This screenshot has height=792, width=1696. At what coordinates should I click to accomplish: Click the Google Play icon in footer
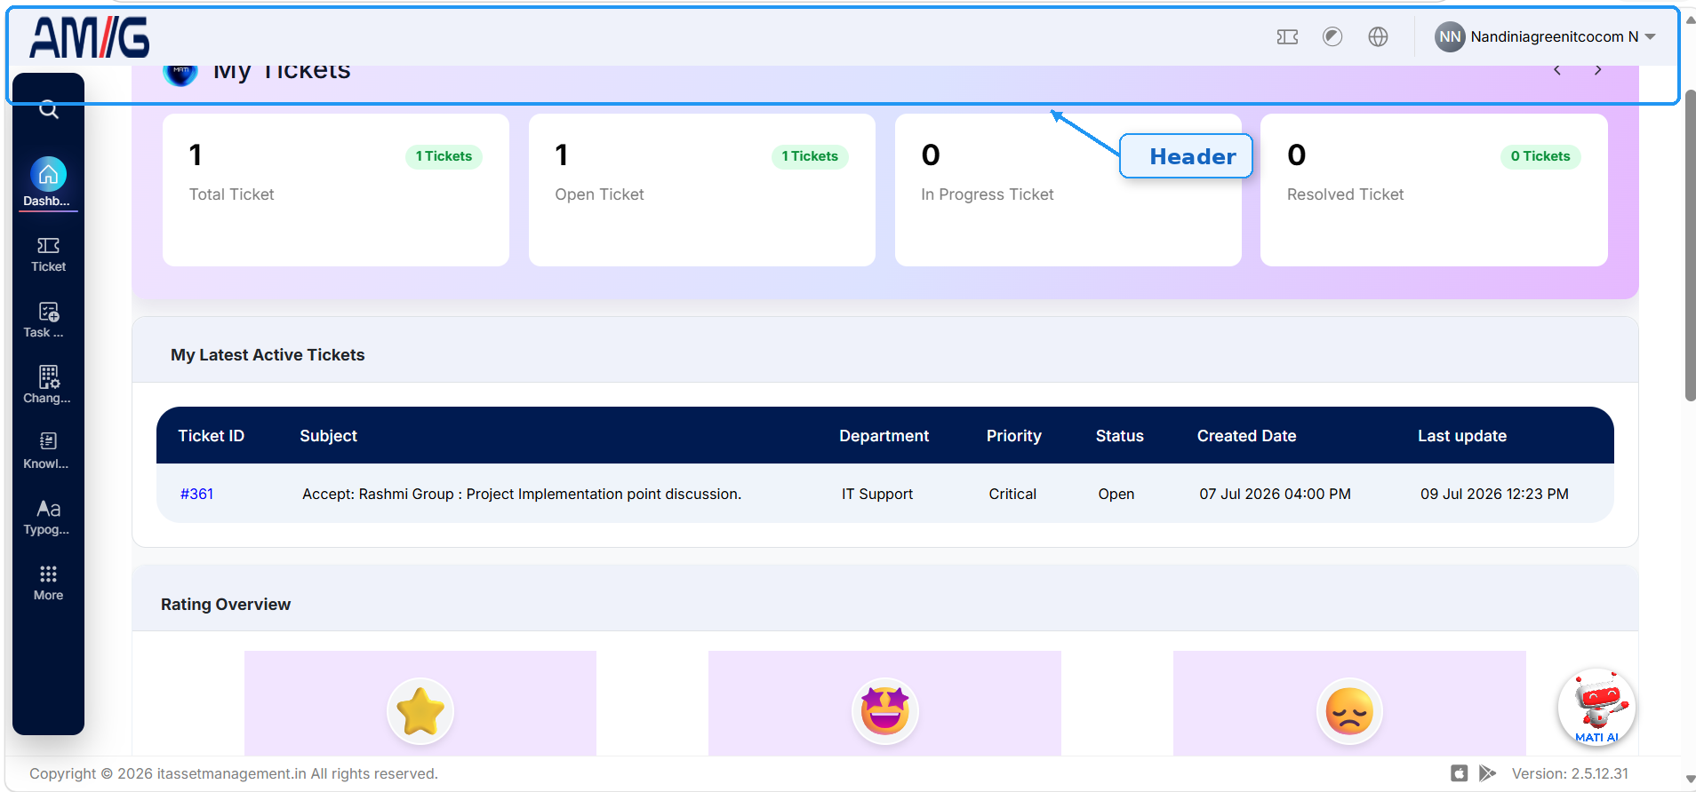(1487, 773)
